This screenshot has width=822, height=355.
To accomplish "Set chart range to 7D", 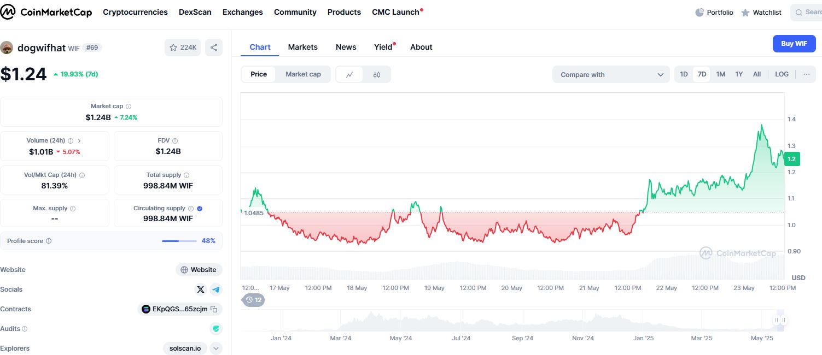I will [x=702, y=74].
